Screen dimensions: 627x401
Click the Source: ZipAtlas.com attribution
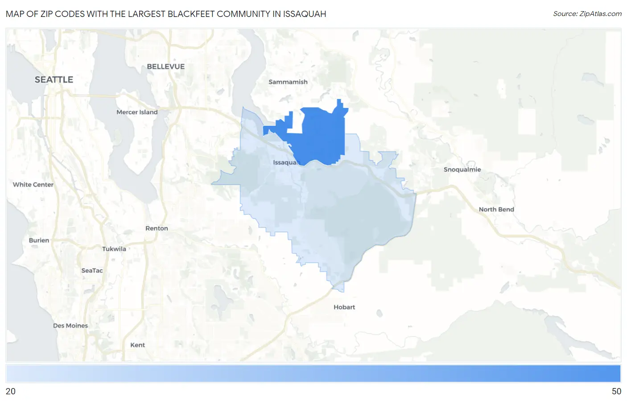tap(587, 14)
